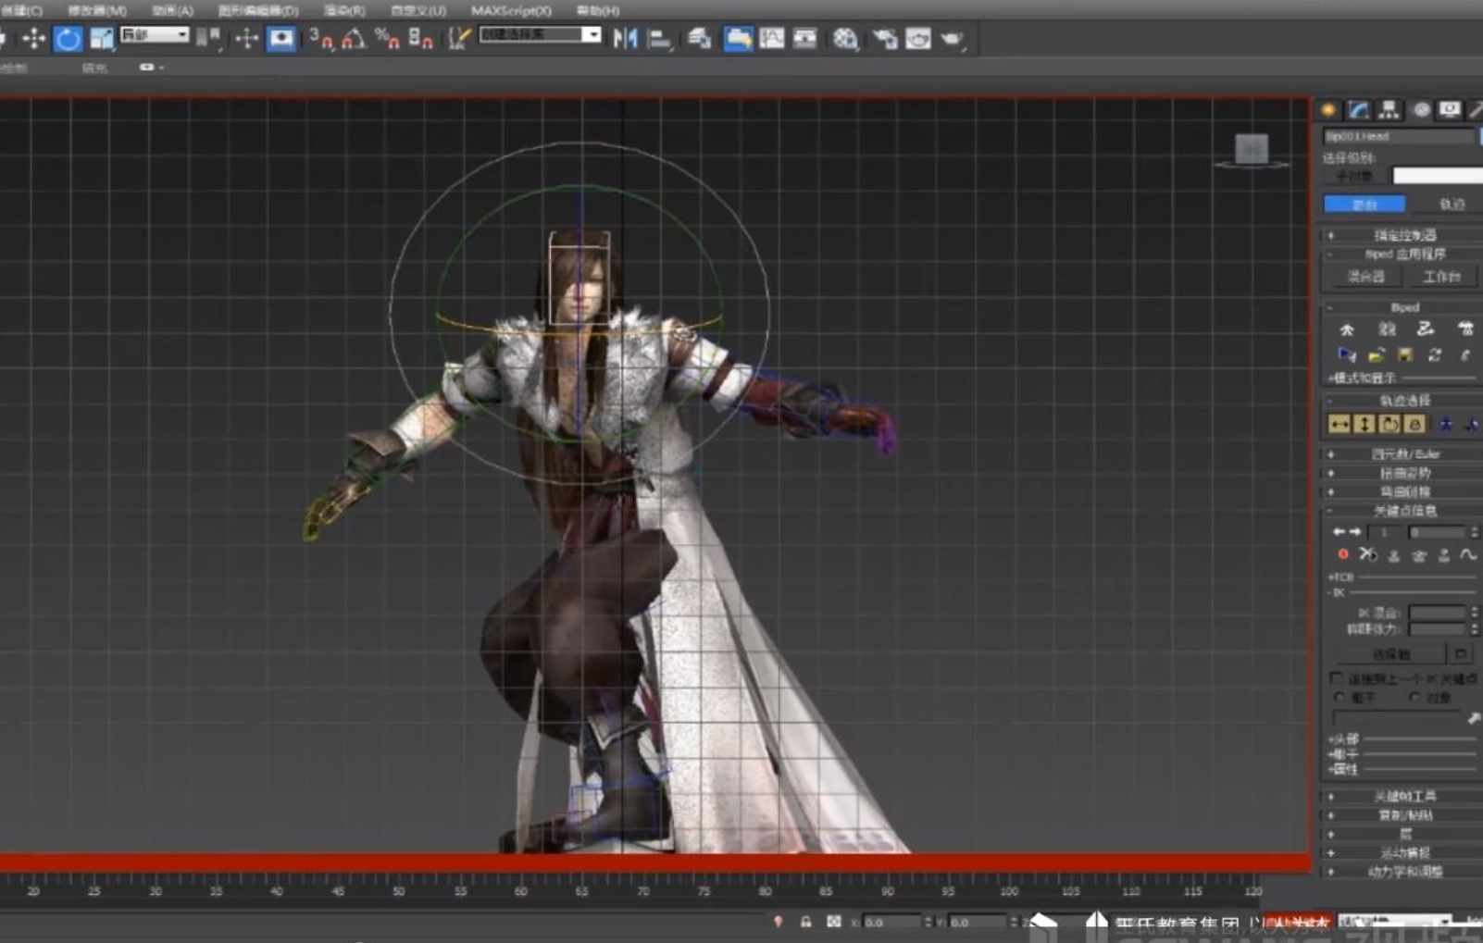
Task: Expand the 四元数/Euler rollout
Action: pyautogui.click(x=1405, y=453)
